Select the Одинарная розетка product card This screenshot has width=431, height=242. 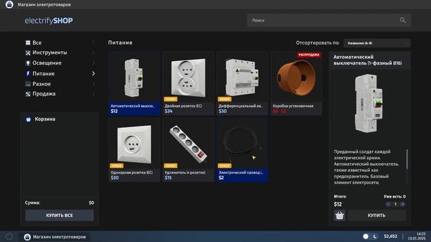coord(134,150)
